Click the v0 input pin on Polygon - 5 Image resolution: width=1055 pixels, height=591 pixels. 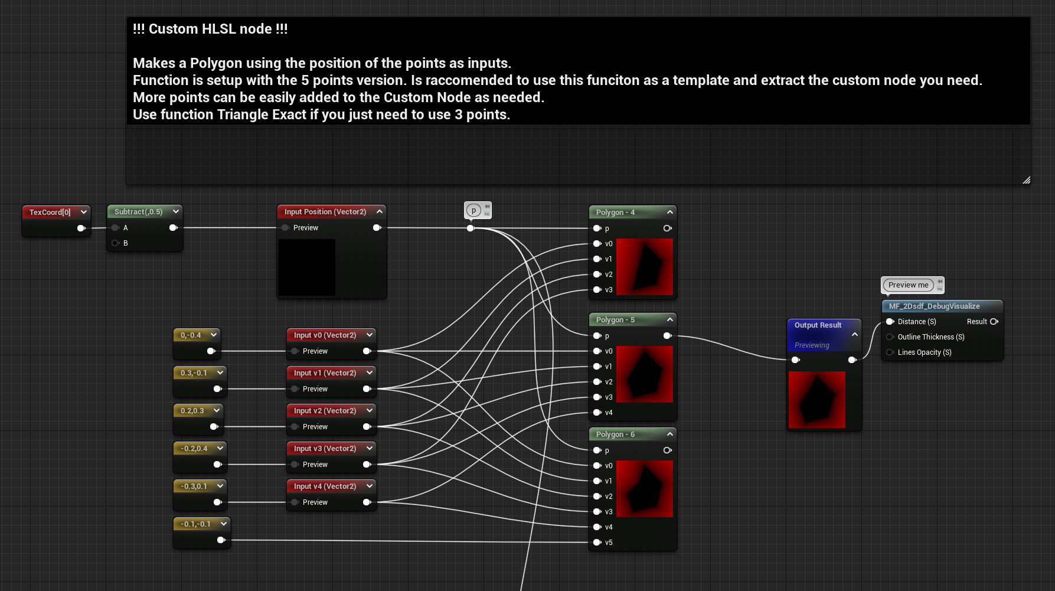point(597,351)
